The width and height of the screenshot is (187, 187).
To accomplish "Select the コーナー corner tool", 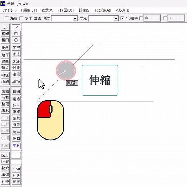I will (x=16, y=105).
